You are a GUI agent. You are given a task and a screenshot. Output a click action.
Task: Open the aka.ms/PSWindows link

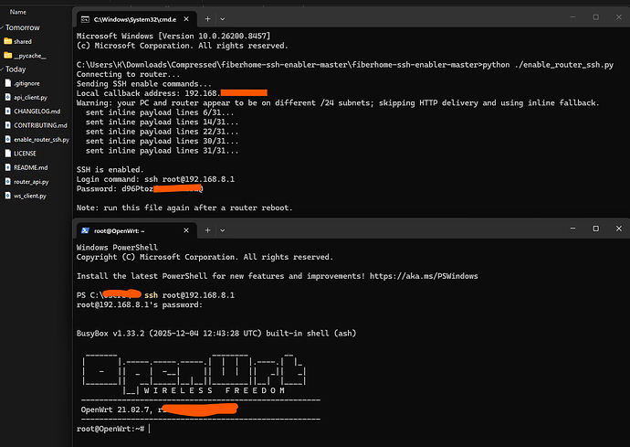pos(424,276)
